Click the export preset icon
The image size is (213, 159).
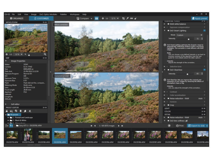tap(30, 111)
